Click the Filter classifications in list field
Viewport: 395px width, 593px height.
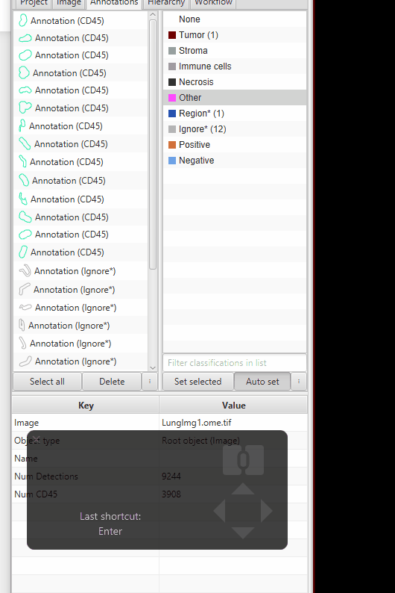point(235,363)
